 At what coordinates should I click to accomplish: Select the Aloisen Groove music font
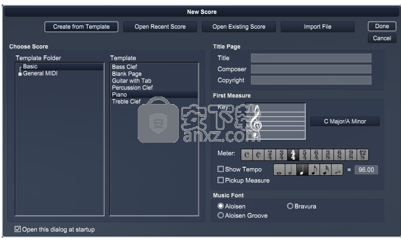coord(220,215)
